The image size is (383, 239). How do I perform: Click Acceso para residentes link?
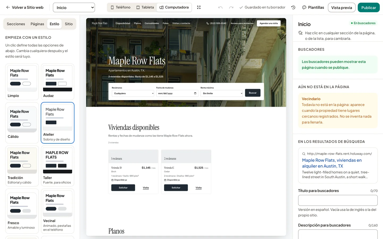[x=242, y=23]
